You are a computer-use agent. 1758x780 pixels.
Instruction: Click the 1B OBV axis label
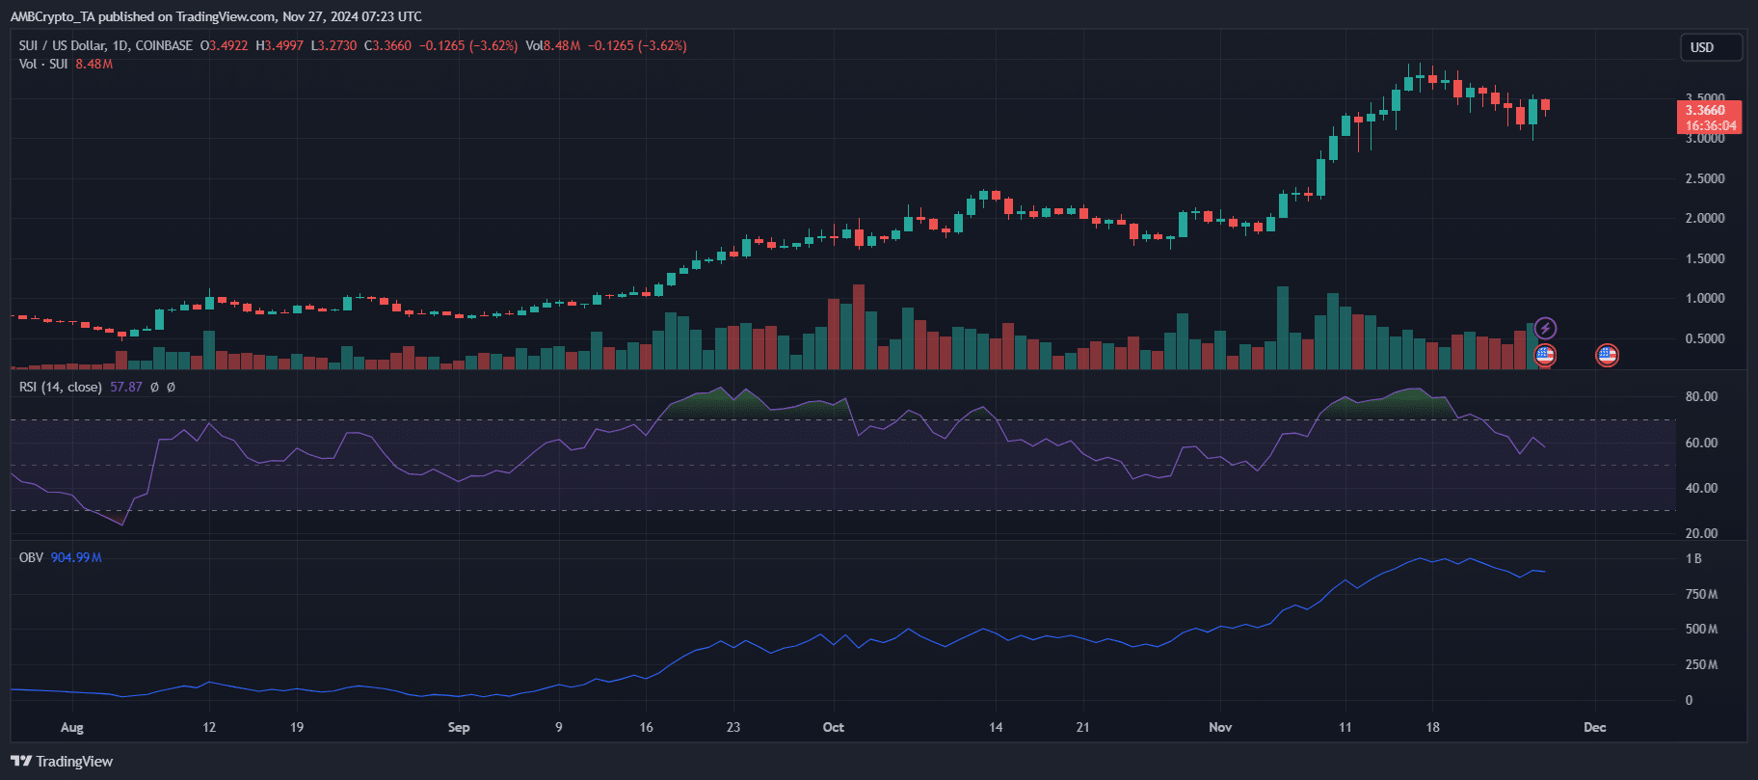tap(1693, 558)
